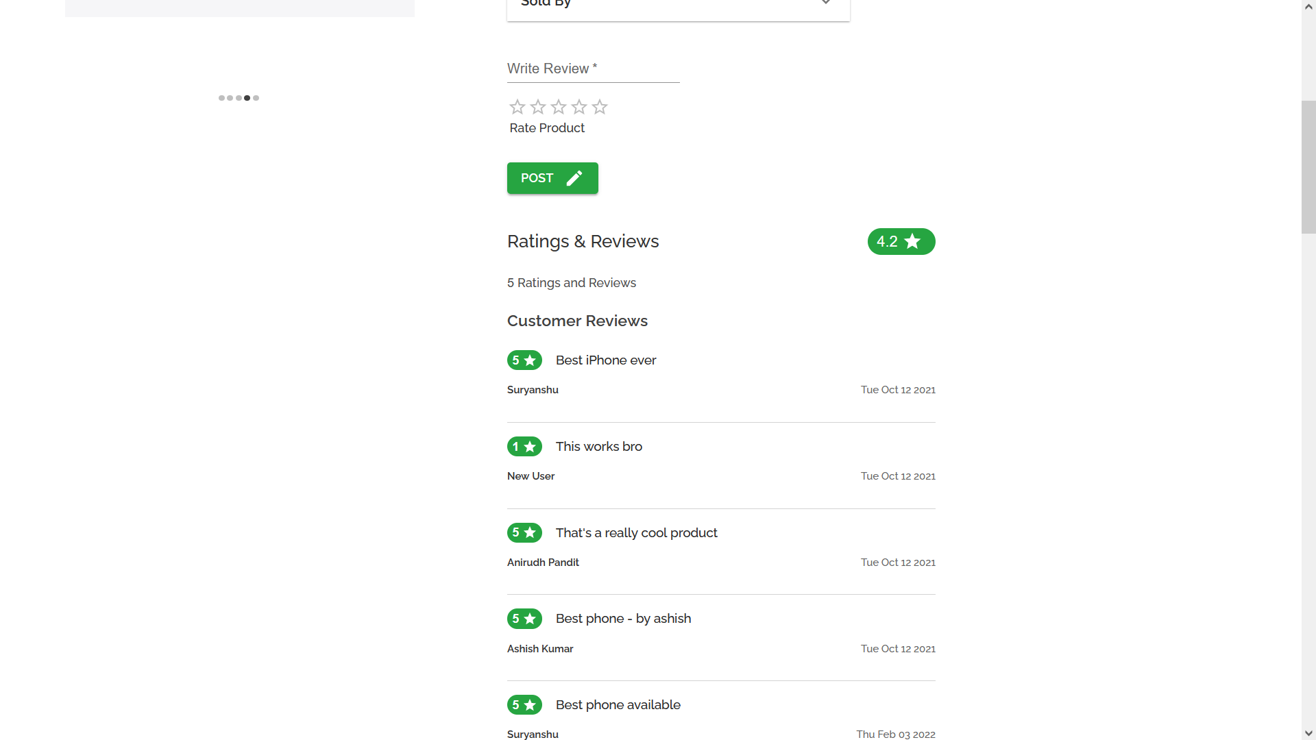This screenshot has height=740, width=1316.
Task: Give a four star rating
Action: tap(579, 107)
